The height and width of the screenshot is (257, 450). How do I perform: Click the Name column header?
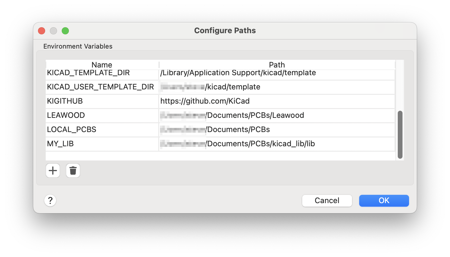click(x=102, y=65)
